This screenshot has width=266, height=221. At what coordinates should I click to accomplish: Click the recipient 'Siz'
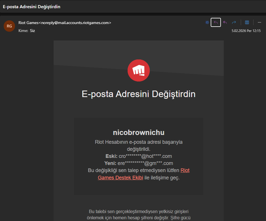point(32,31)
